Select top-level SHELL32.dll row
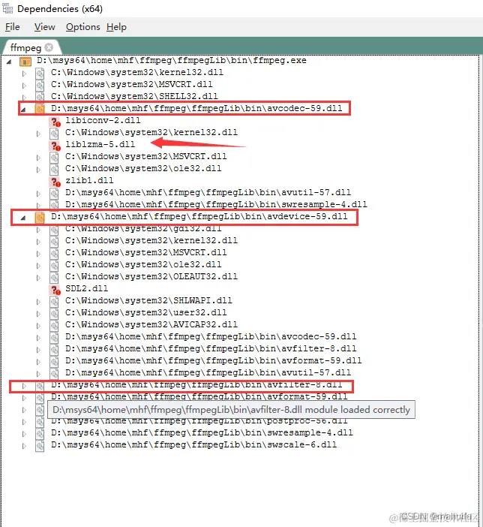This screenshot has width=483, height=527. click(134, 96)
